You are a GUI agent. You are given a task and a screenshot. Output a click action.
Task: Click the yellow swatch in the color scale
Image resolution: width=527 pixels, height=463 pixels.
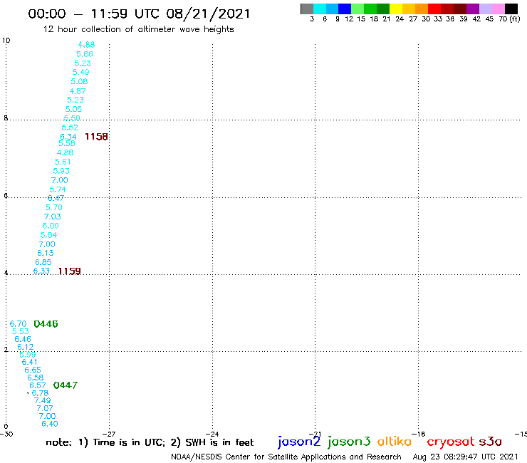pos(396,9)
